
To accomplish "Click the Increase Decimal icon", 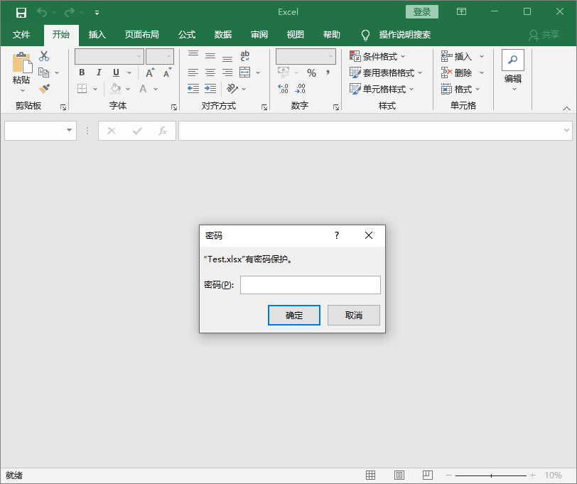I will (282, 89).
